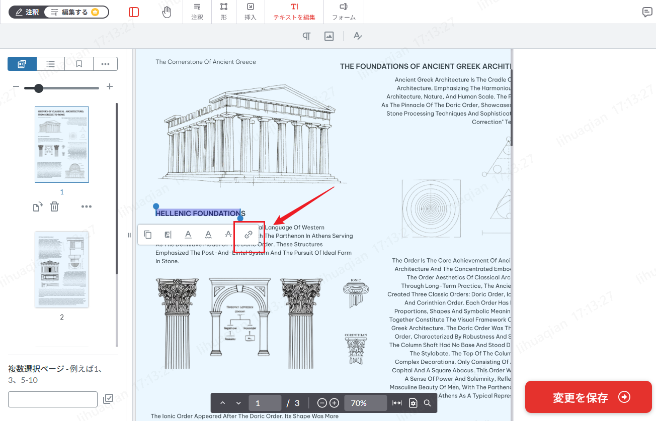Click 変更を保存 save changes button

coord(589,397)
